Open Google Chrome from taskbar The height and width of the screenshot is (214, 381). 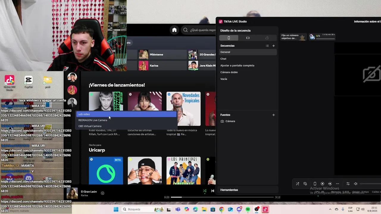pos(221,209)
